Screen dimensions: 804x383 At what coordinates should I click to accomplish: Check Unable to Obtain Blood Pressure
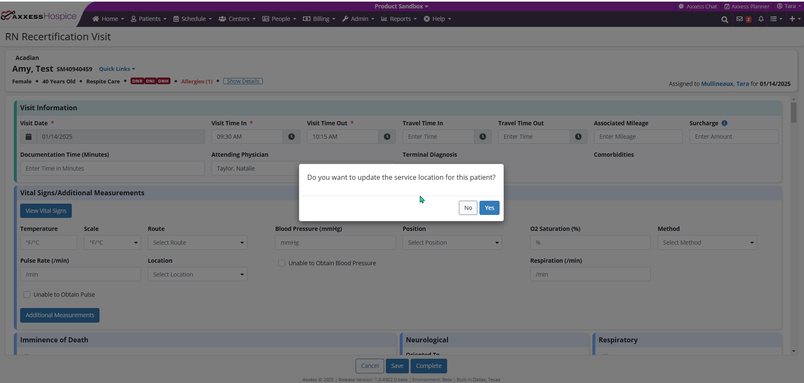click(282, 263)
